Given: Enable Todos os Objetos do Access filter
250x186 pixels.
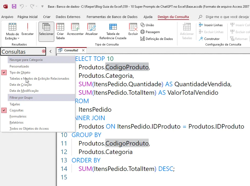Looking at the screenshot, I should (29, 129).
